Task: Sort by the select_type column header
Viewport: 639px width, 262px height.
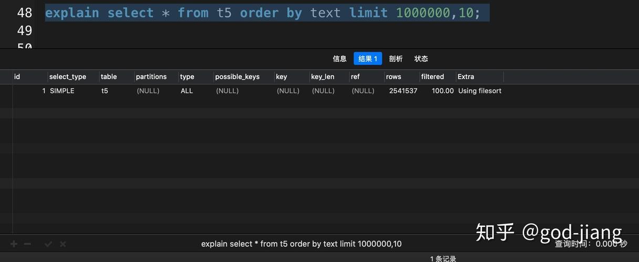Action: point(67,77)
